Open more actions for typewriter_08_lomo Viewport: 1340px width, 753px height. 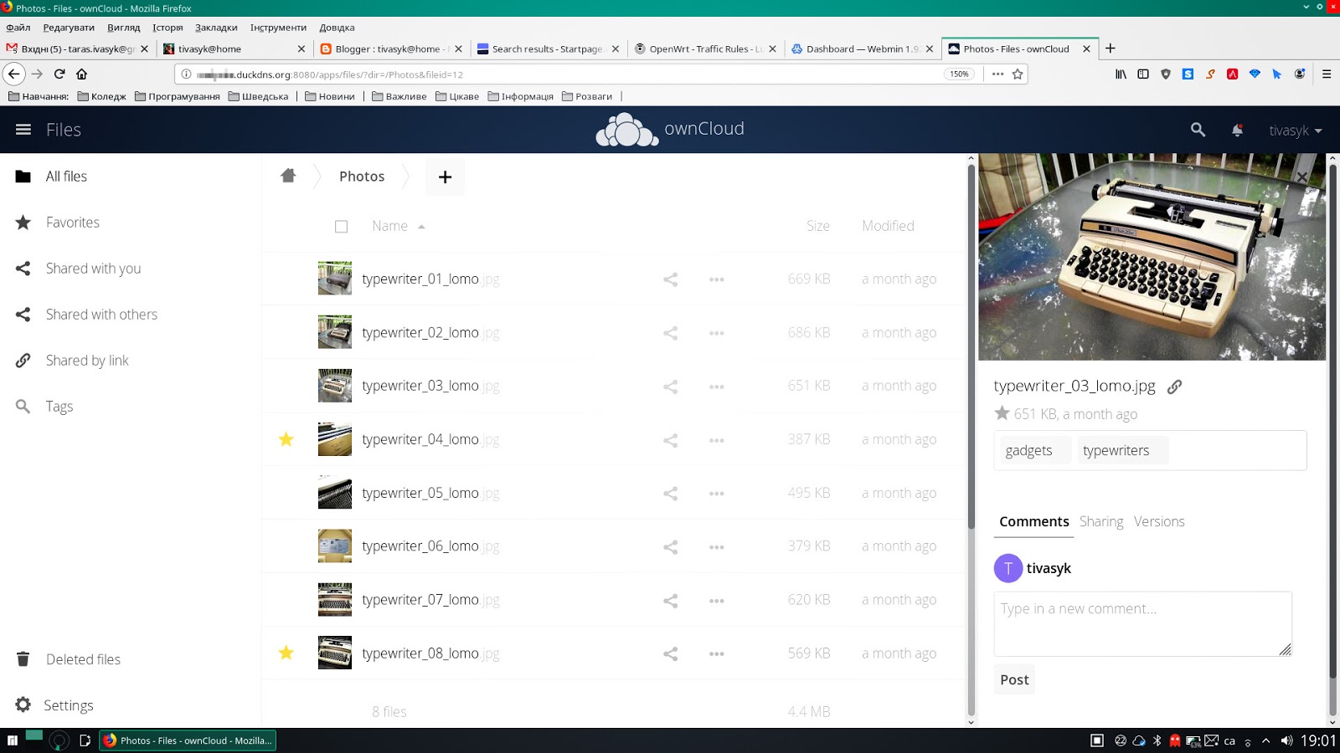point(716,654)
